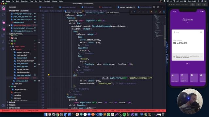Open Dart DevTools widget inspector icon
This screenshot has height=117, width=209.
[x=164, y=12]
